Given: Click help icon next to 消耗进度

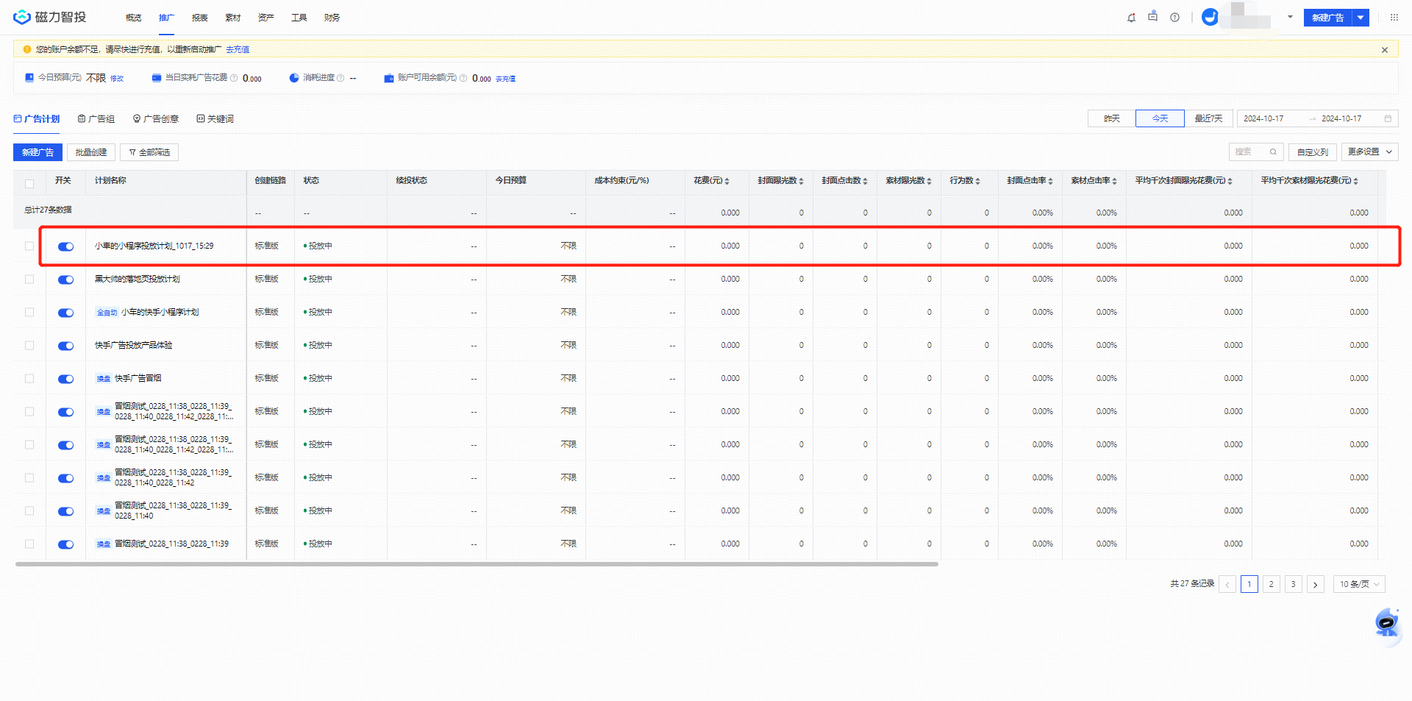Looking at the screenshot, I should (x=340, y=78).
